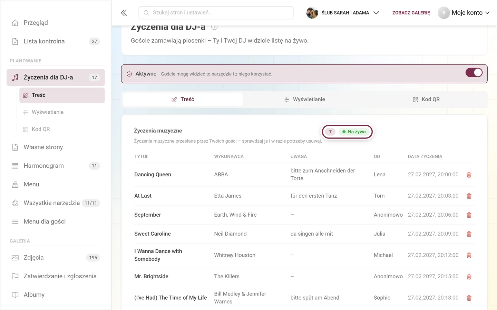
Task: Delete the Mr. Brightside request
Action: [x=469, y=277]
